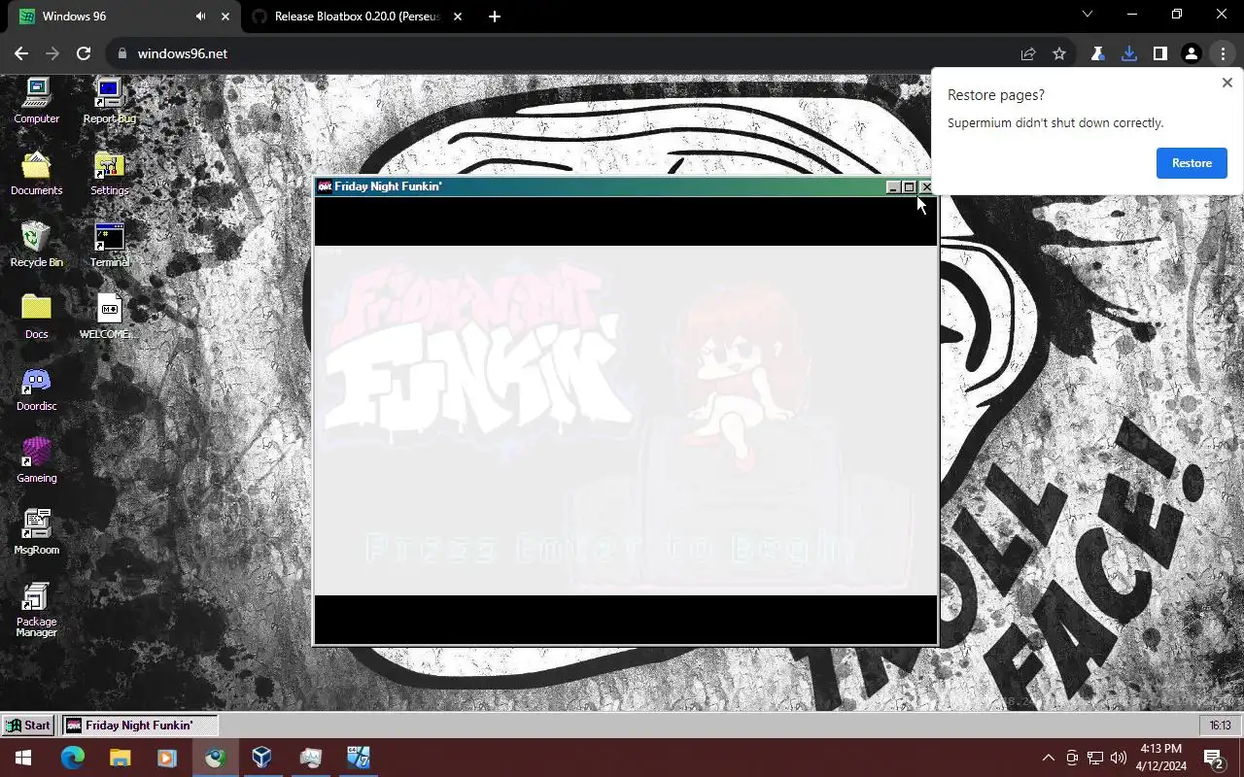Reload the windows96.net page
The width and height of the screenshot is (1244, 777).
click(84, 53)
